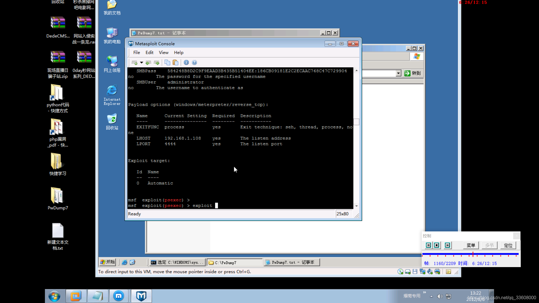Expand the address bar dropdown in browser window
539x303 pixels.
tap(398, 73)
